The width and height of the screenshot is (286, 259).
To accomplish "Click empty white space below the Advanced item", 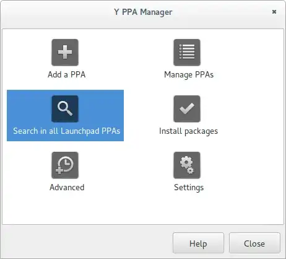I will coord(67,209).
